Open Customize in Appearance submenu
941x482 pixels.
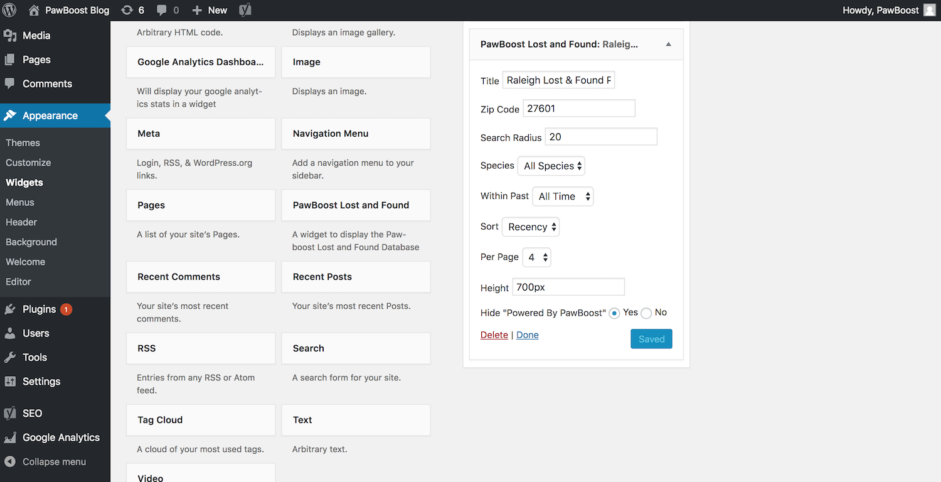tap(28, 163)
